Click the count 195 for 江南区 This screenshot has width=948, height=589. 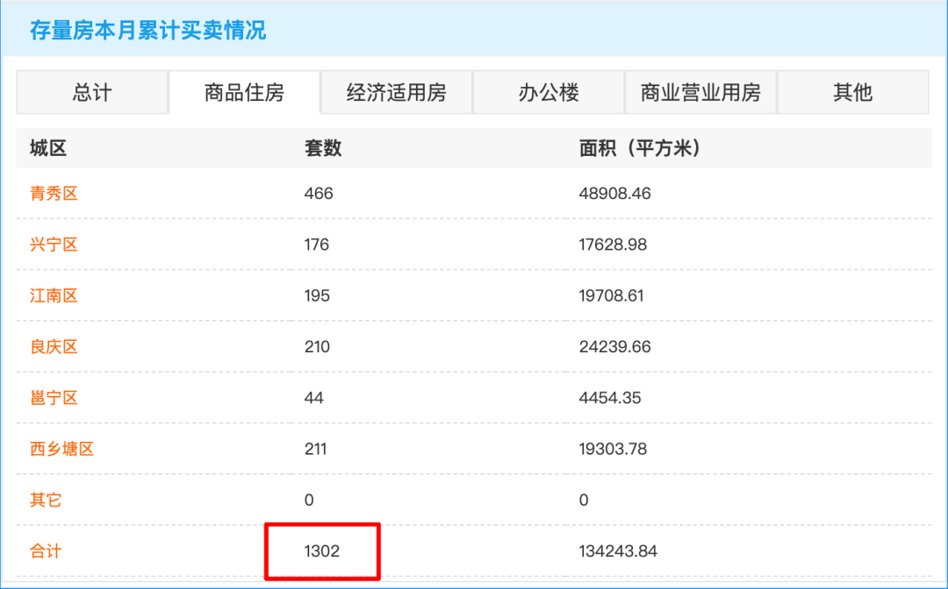(317, 295)
